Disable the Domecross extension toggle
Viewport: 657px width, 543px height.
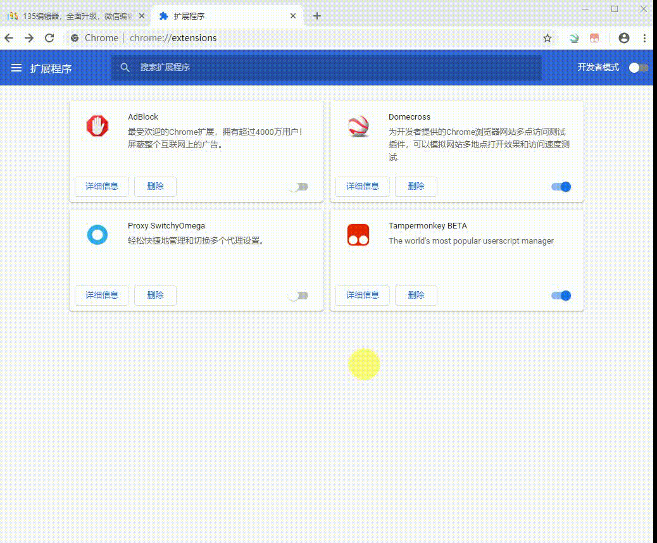561,187
